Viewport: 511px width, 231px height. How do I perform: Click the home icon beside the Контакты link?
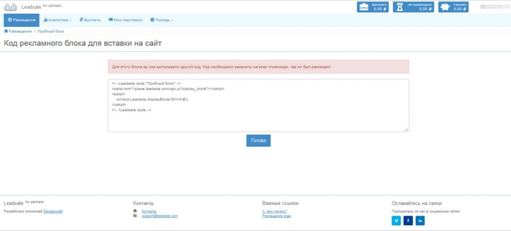pyautogui.click(x=135, y=211)
